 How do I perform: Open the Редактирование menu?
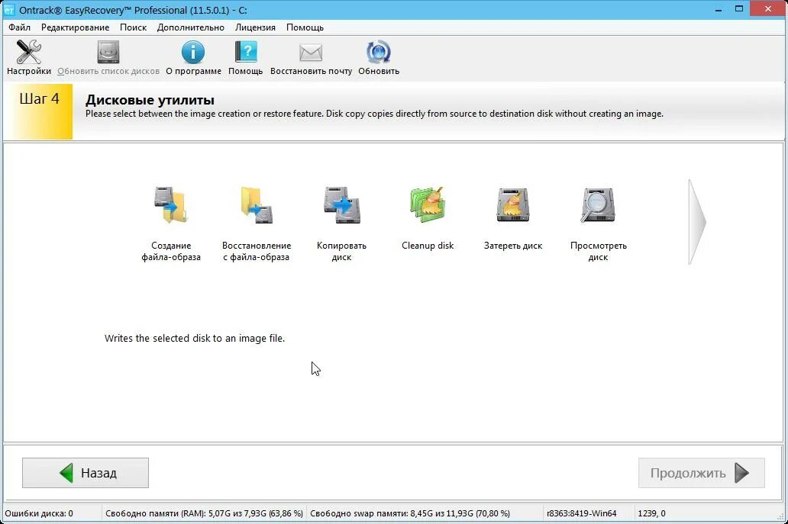pyautogui.click(x=75, y=27)
